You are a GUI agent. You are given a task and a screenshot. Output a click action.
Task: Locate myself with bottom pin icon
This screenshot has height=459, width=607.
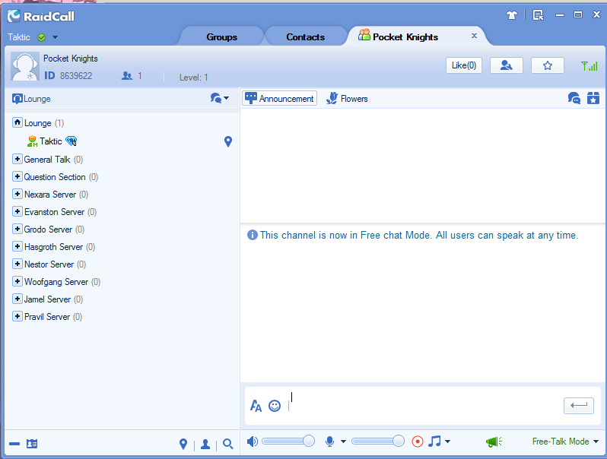point(183,445)
